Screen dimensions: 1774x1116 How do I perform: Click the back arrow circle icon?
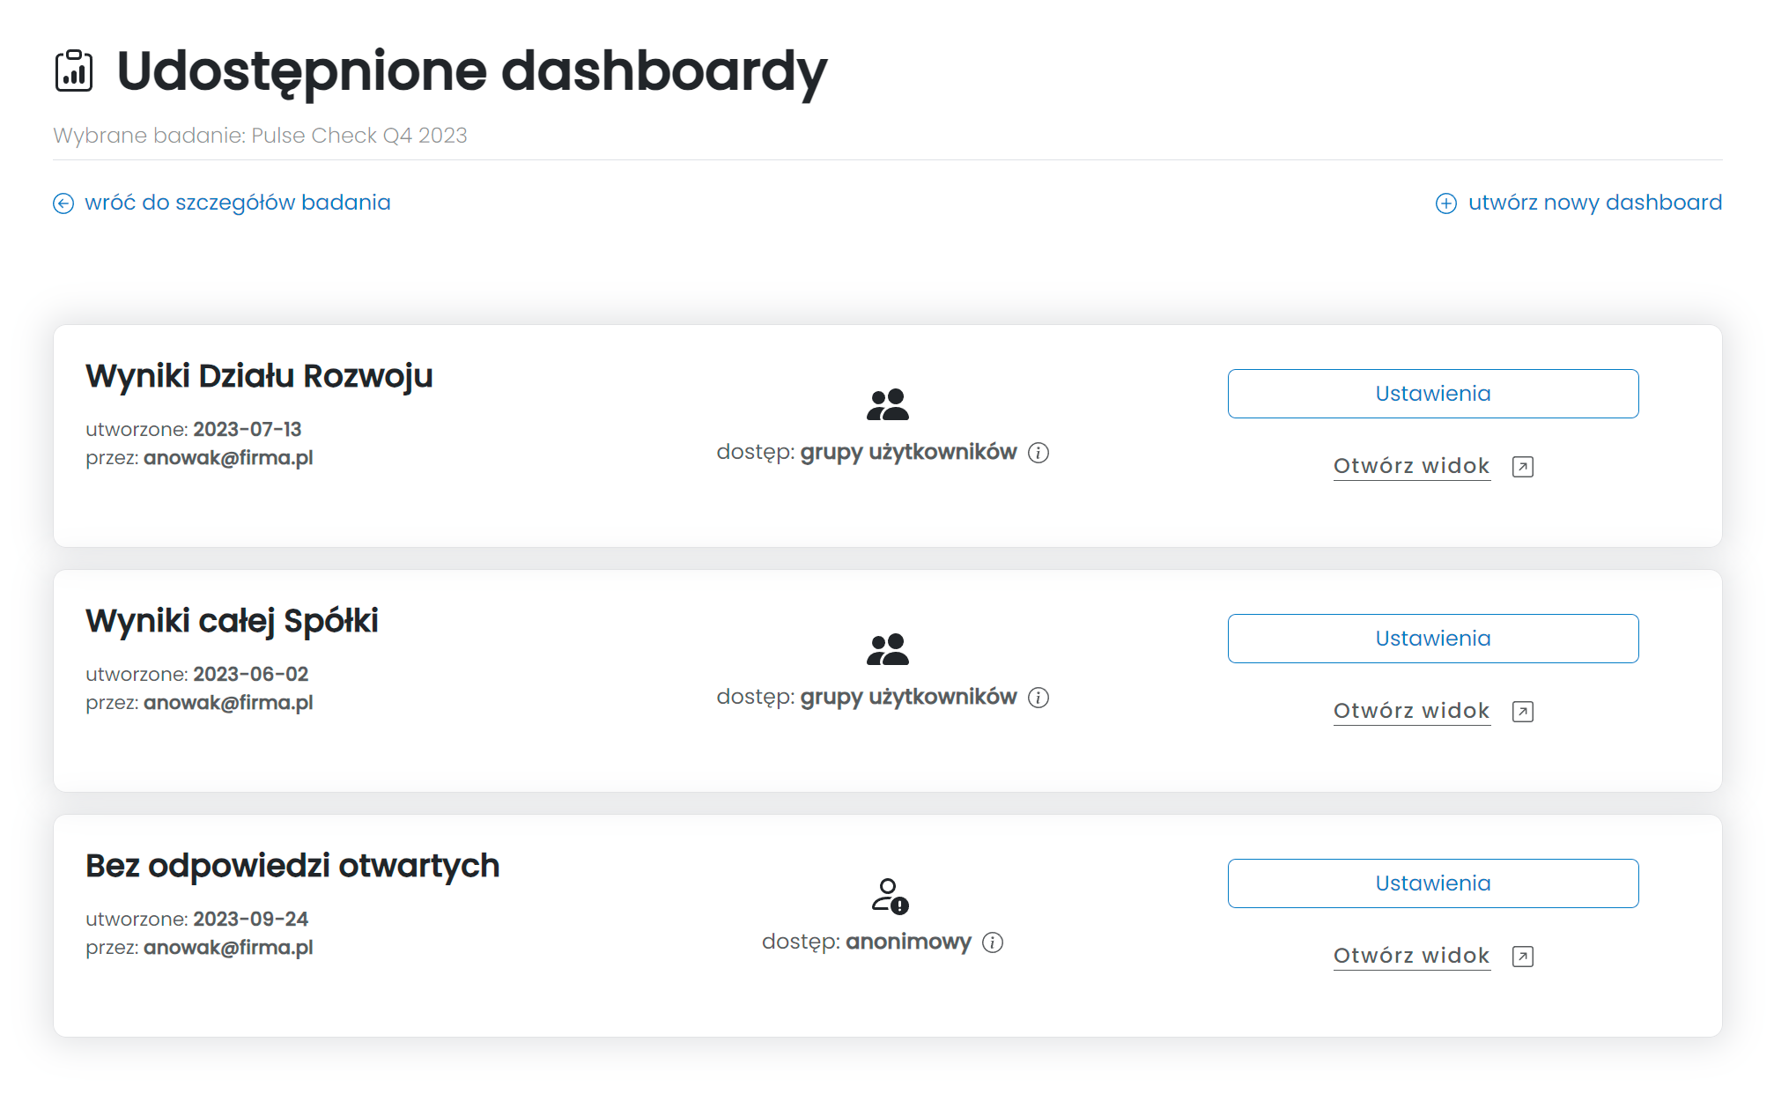pos(63,203)
